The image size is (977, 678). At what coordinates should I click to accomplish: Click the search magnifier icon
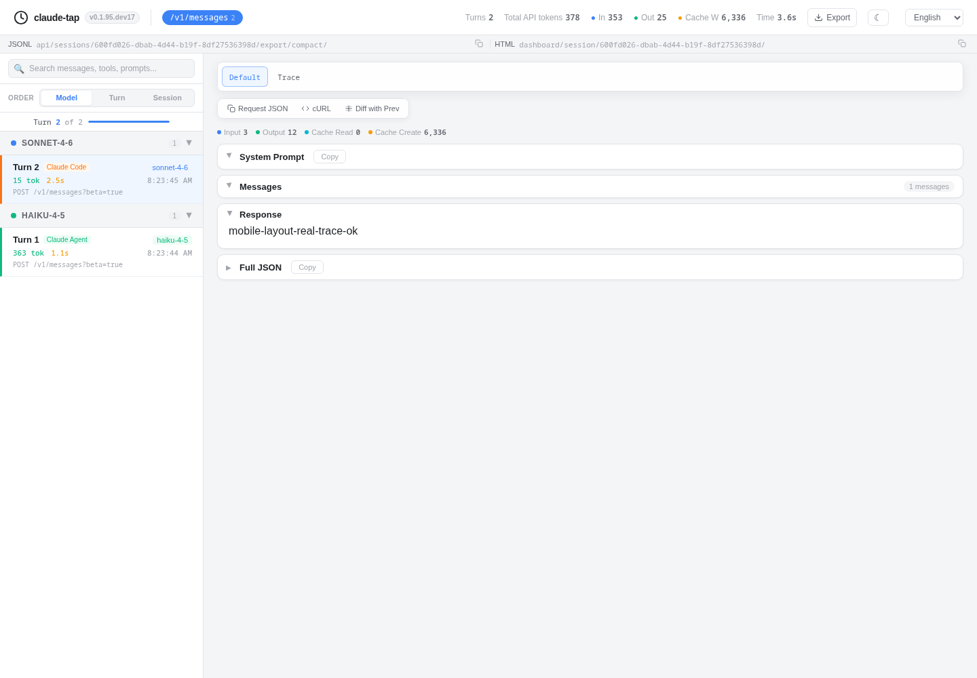19,68
